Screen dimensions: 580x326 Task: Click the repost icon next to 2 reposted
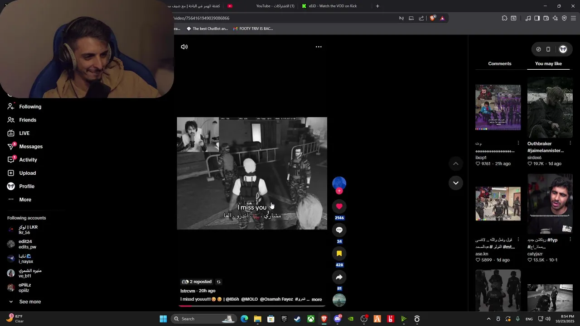pyautogui.click(x=218, y=282)
